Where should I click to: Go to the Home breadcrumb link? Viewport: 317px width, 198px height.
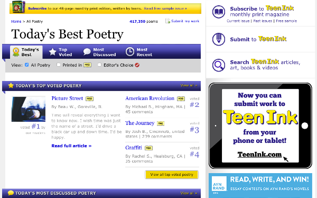pyautogui.click(x=16, y=22)
